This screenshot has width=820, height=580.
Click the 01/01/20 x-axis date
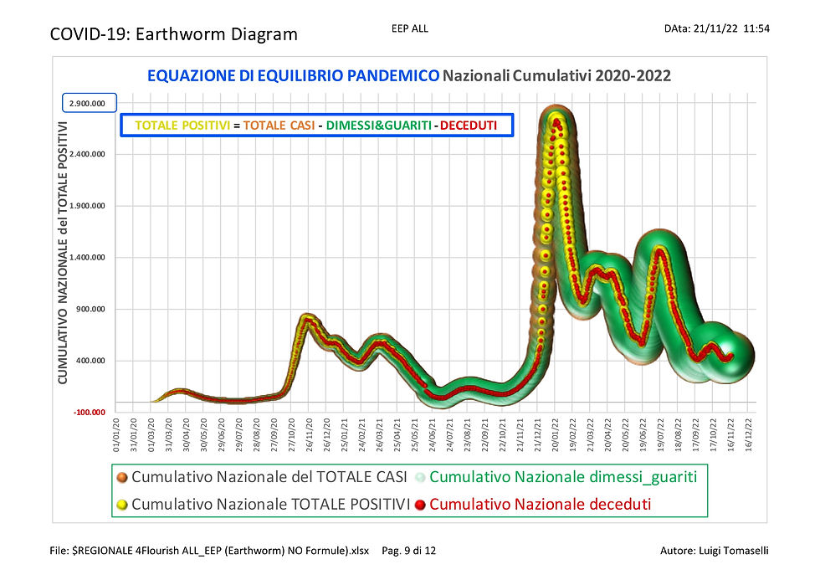point(115,434)
